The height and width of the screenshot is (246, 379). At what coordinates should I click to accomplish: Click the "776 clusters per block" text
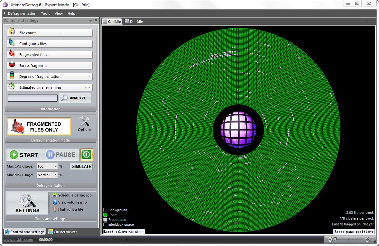click(x=356, y=218)
